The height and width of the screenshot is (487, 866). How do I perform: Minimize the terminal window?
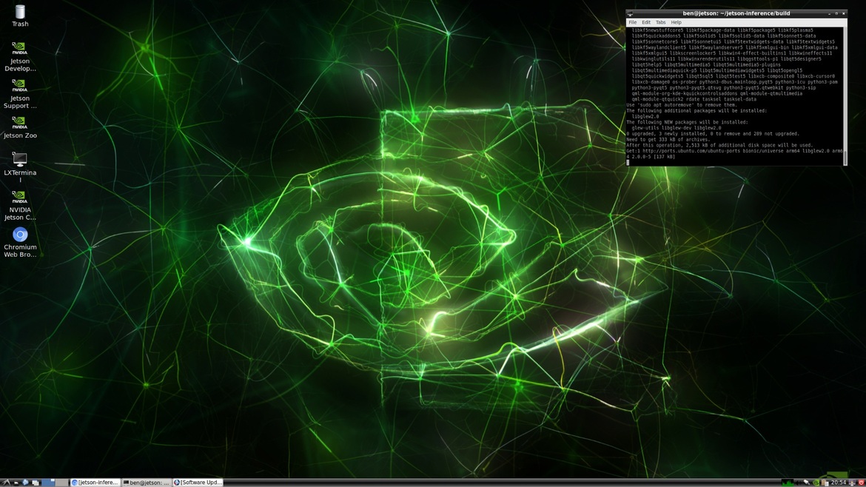tap(829, 13)
